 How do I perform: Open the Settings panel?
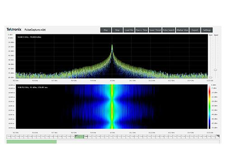[x=207, y=30]
